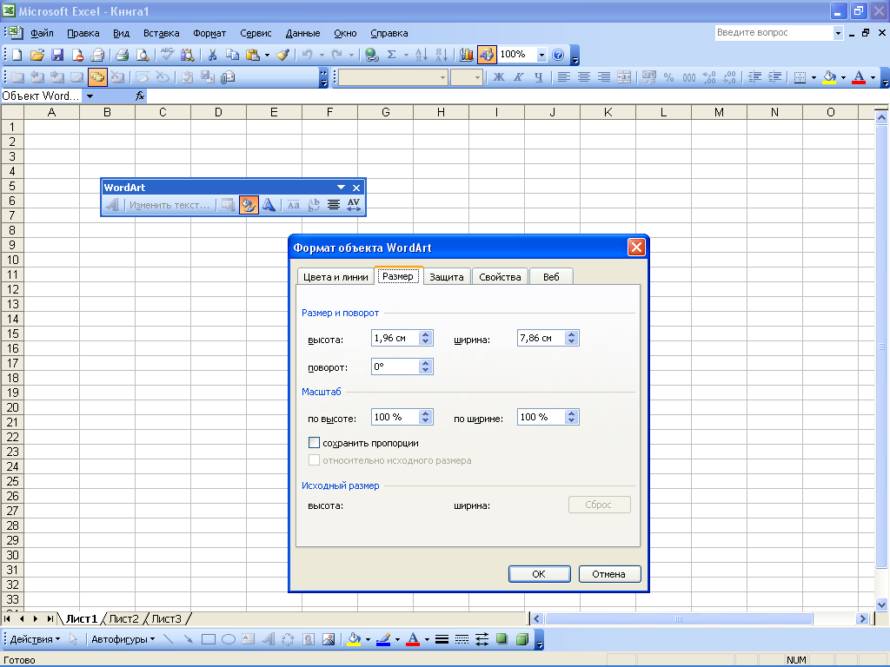
Task: Select sheet tab Лист3
Action: [166, 618]
